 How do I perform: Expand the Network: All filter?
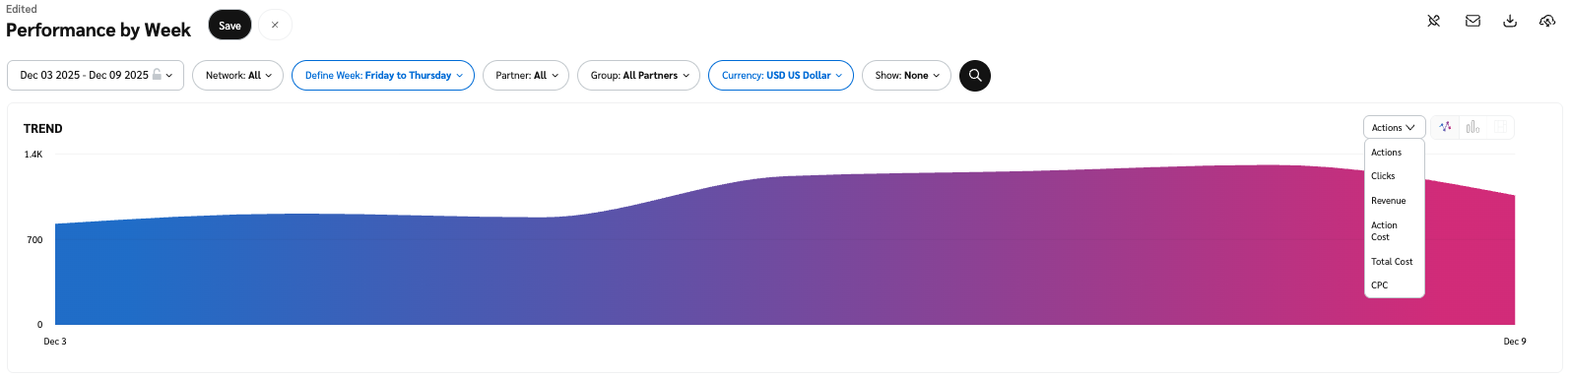tap(238, 76)
